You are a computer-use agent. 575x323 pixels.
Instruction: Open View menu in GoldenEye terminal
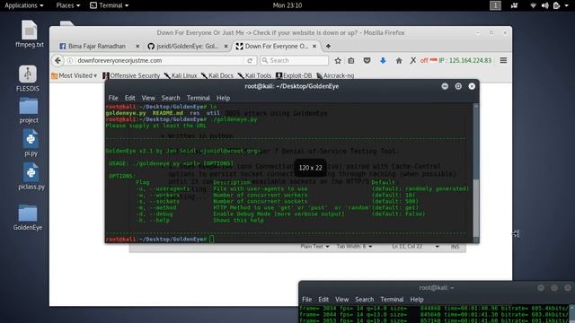point(148,98)
